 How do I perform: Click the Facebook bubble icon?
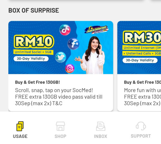click(73, 44)
